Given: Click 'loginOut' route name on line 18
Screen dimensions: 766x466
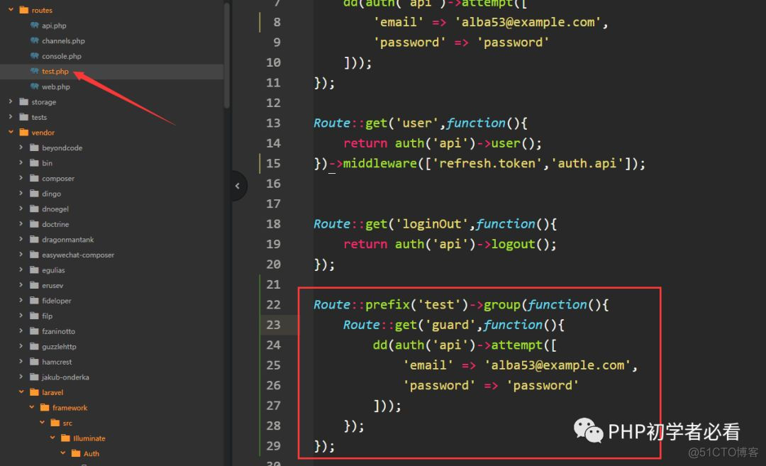Looking at the screenshot, I should coord(432,223).
